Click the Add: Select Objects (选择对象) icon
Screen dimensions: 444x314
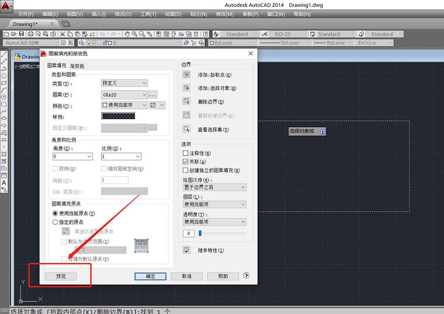[x=186, y=88]
